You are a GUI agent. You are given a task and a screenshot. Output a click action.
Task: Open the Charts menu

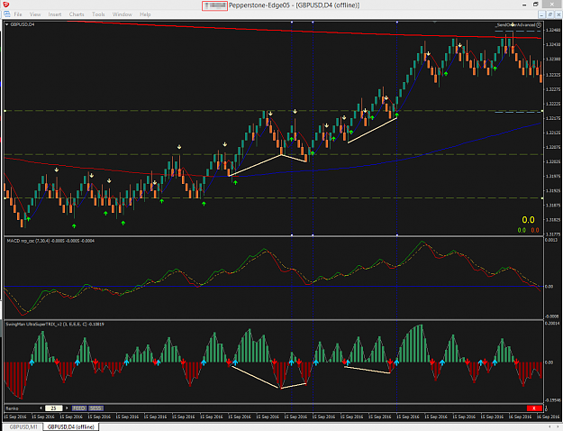click(77, 14)
